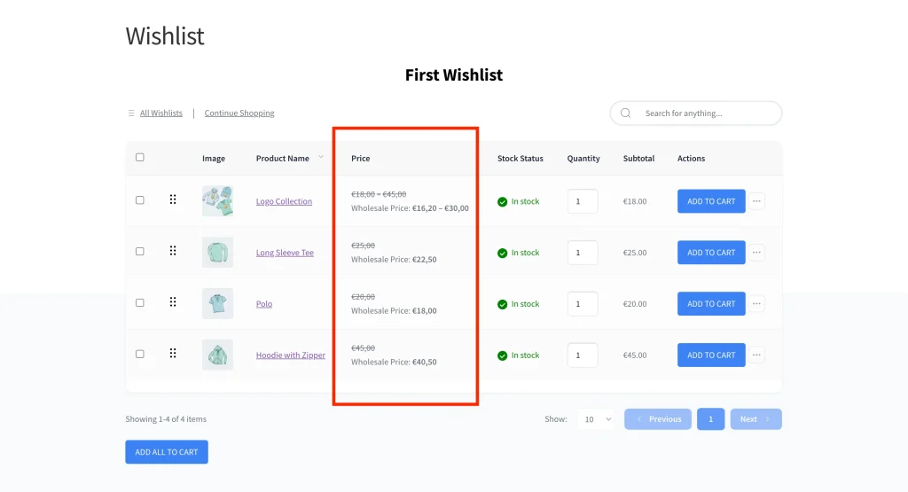The width and height of the screenshot is (908, 492).
Task: Click the Price column header
Action: tap(360, 158)
